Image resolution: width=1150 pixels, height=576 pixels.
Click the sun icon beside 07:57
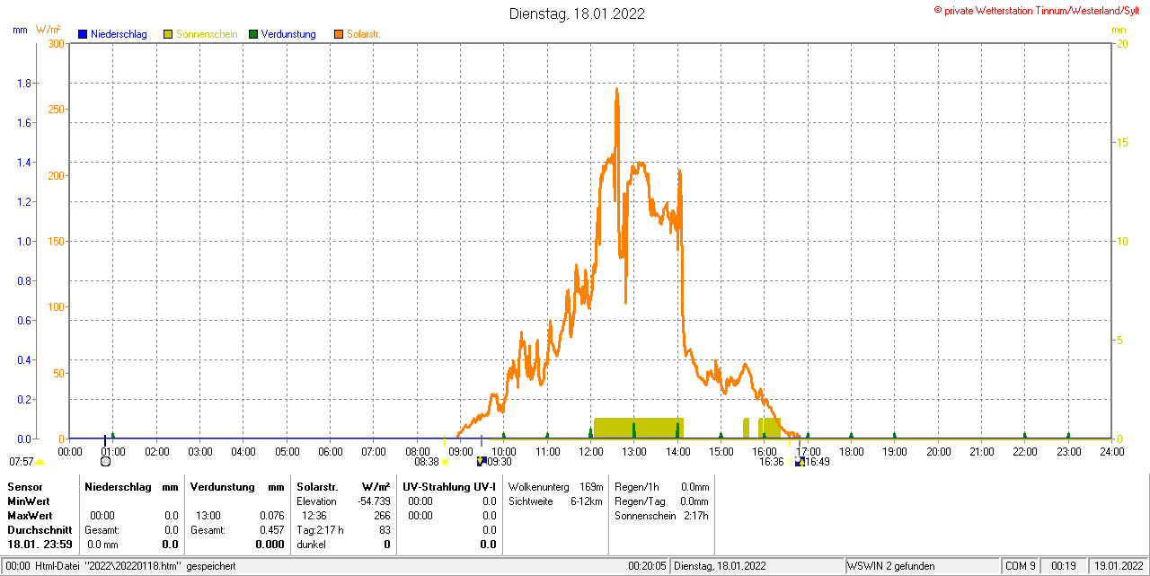(x=40, y=463)
